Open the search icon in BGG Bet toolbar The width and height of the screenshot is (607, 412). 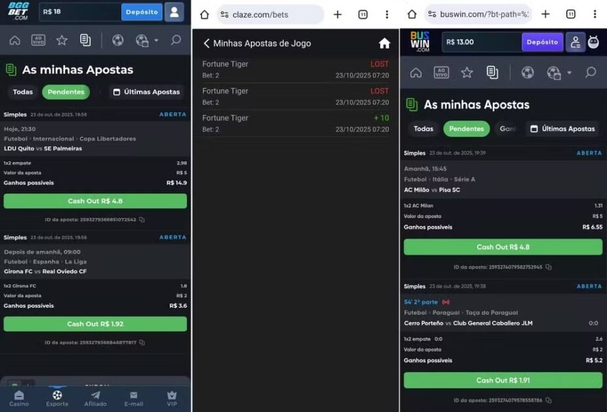(176, 39)
